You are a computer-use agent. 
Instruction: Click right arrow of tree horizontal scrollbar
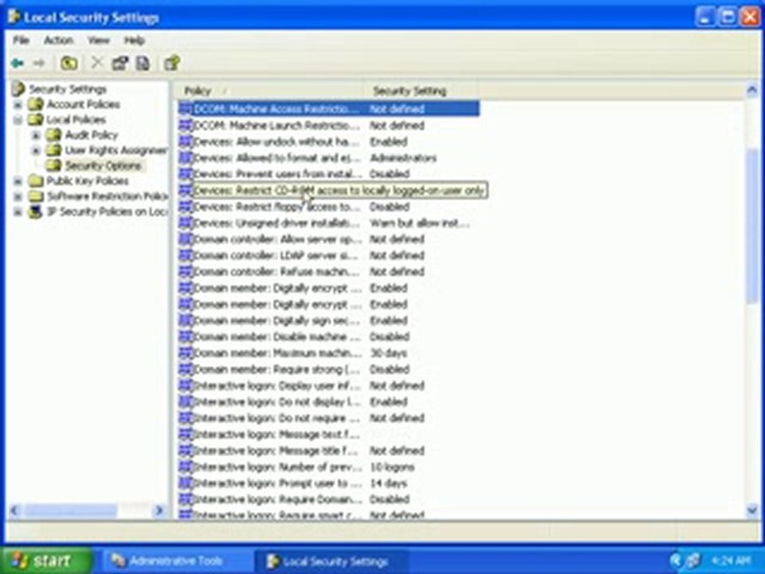159,510
